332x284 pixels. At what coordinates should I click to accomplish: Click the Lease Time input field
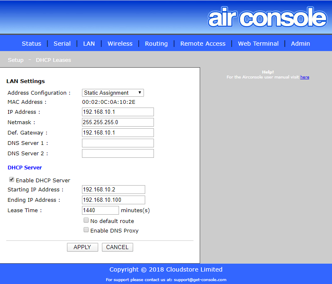(x=100, y=210)
